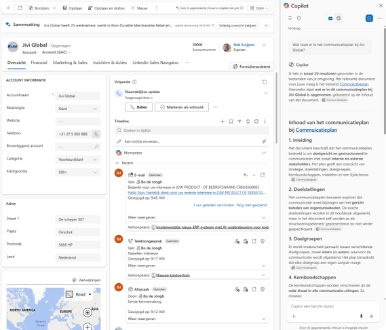Open the timeline filter icon
Screen dimensions: 386x330
click(239, 122)
